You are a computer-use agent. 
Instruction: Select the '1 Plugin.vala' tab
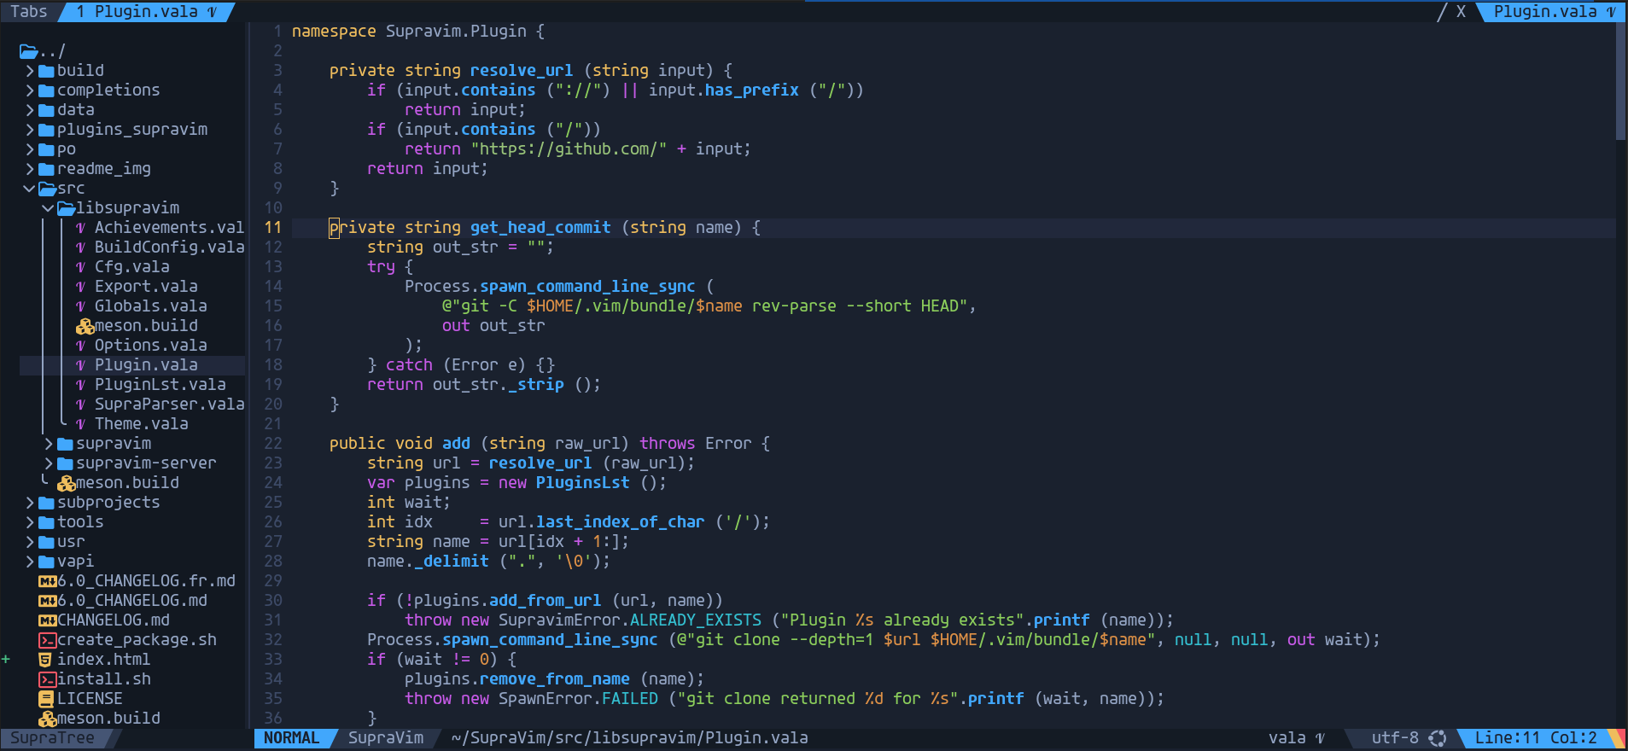pos(146,12)
